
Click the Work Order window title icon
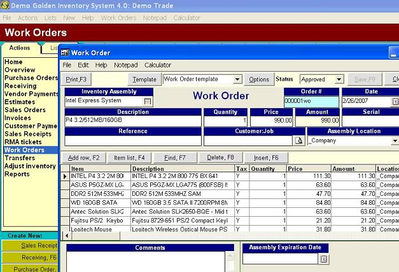click(x=65, y=53)
